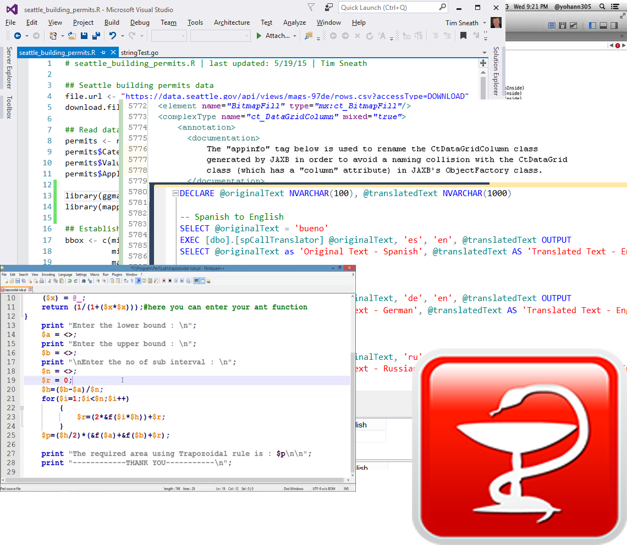The height and width of the screenshot is (545, 627).
Task: Close the seattle_building_permits.R tab
Action: point(113,52)
